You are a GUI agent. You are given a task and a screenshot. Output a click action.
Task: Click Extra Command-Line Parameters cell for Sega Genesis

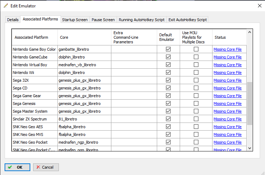pyautogui.click(x=134, y=104)
